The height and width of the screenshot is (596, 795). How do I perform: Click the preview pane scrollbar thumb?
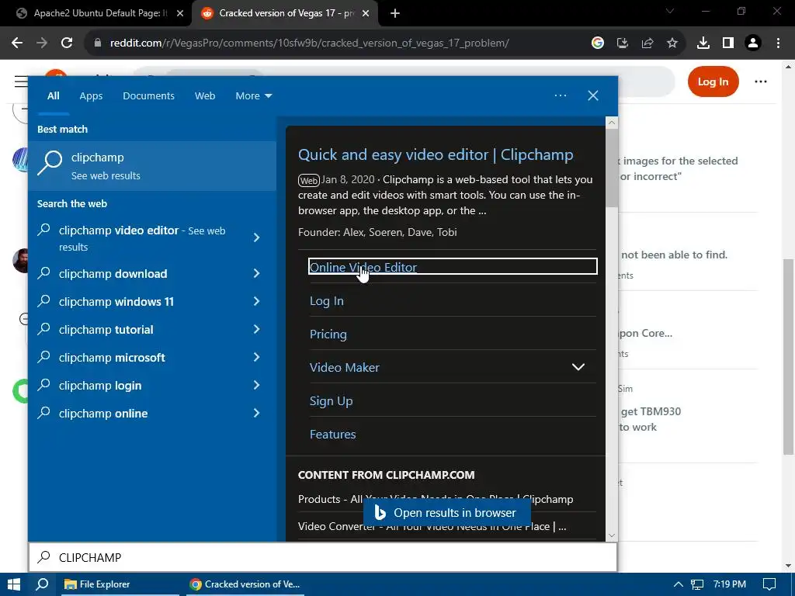pos(612,168)
